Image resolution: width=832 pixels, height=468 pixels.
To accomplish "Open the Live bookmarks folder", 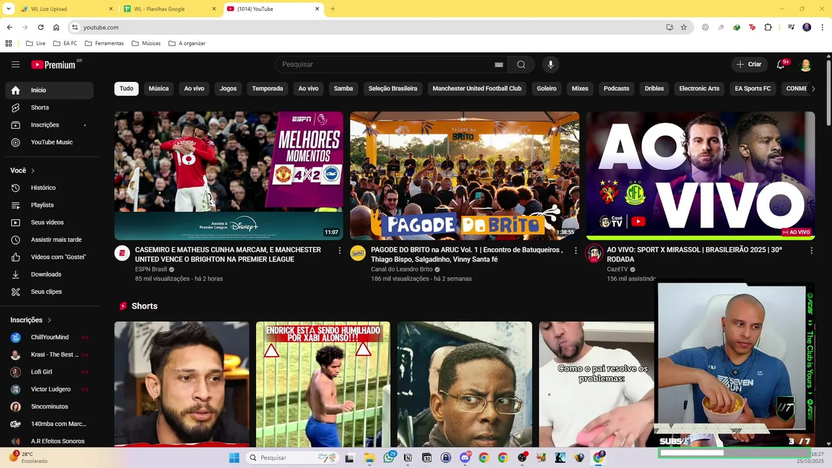I will [x=36, y=44].
